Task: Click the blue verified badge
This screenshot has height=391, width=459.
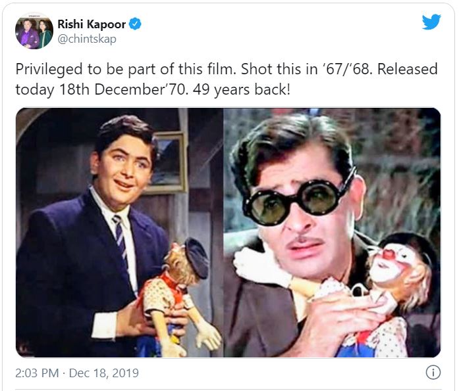Action: tap(135, 25)
